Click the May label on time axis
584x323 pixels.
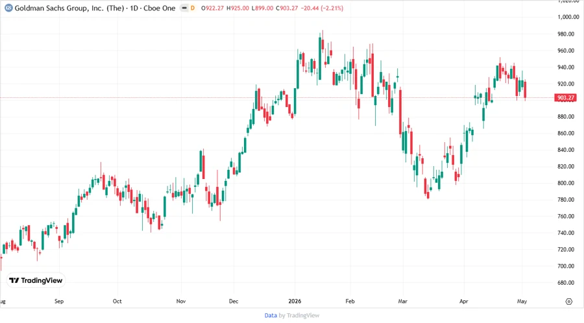(x=522, y=302)
